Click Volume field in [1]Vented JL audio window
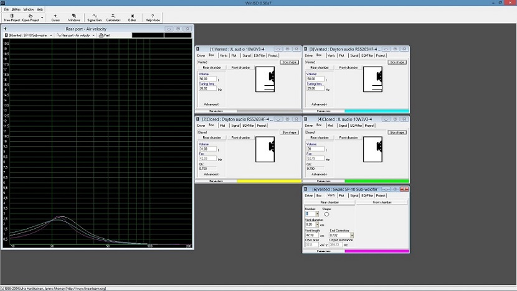The image size is (517, 291). 207,79
